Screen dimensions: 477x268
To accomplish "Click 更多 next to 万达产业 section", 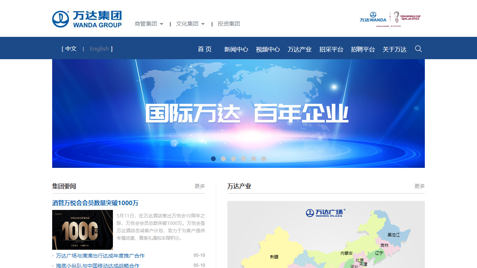I will 420,186.
